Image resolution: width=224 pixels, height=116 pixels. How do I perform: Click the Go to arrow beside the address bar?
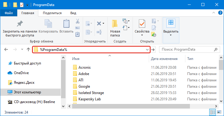coord(153,50)
